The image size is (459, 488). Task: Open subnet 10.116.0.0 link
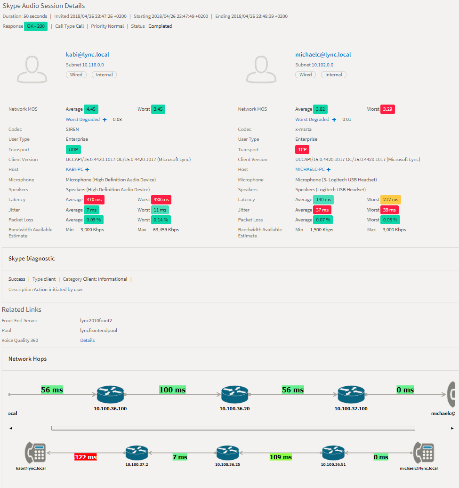(93, 65)
